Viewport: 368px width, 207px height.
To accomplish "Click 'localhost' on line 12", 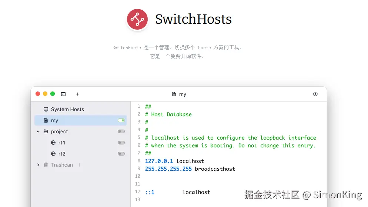I will click(x=197, y=192).
